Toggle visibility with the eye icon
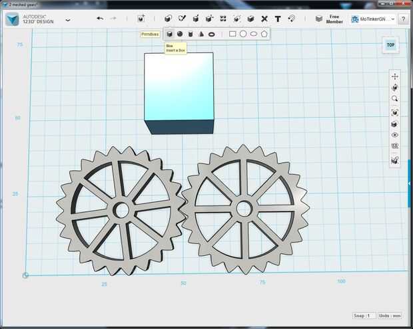 coord(395,136)
